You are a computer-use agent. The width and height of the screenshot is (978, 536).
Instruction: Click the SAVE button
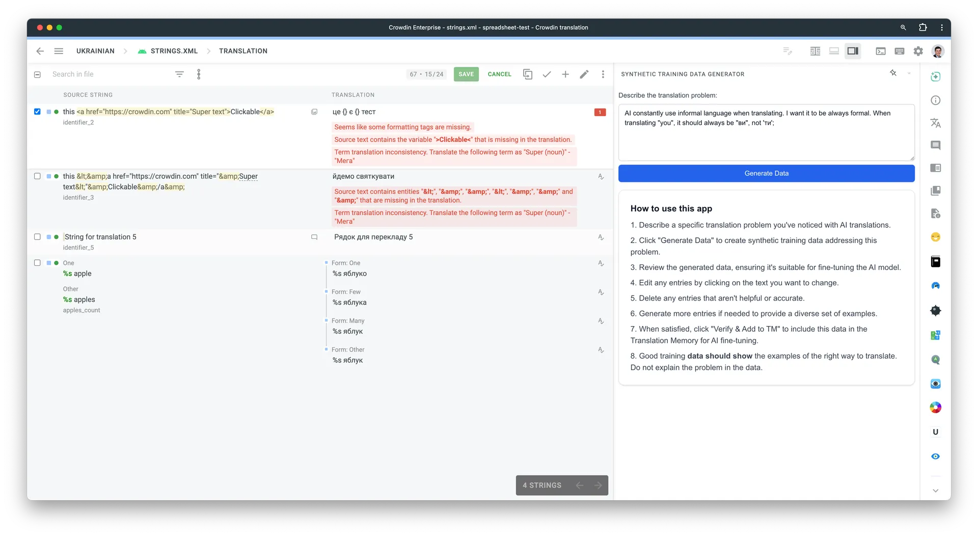pyautogui.click(x=466, y=74)
